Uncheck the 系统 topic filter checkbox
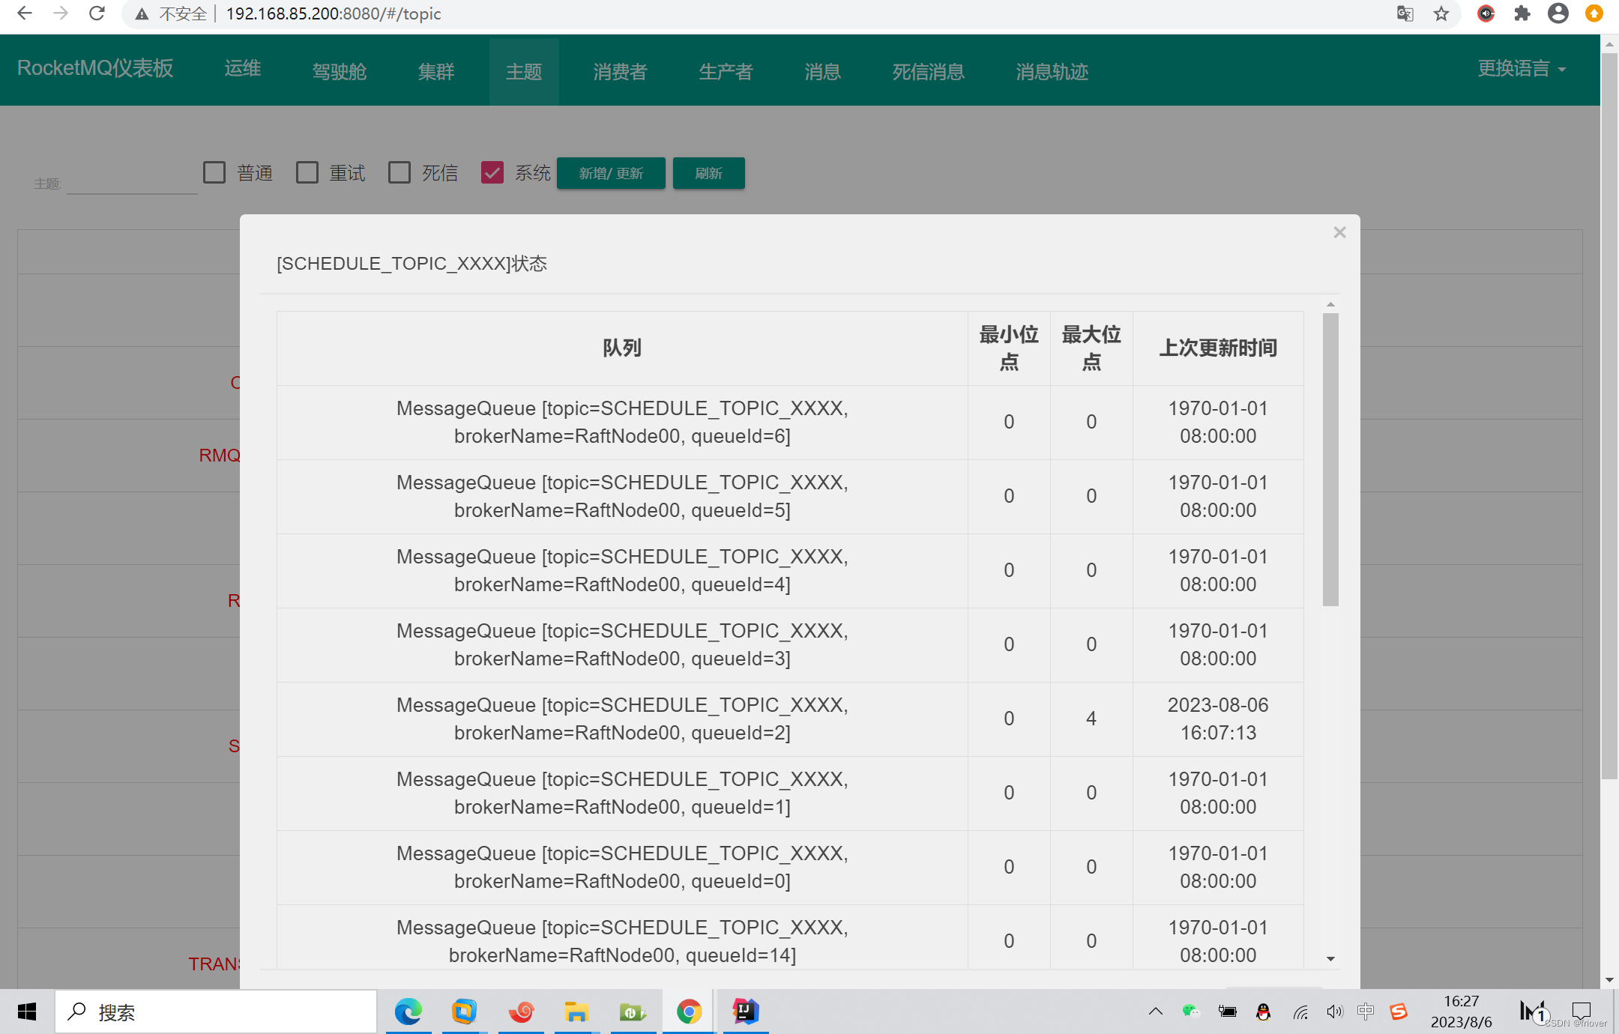The image size is (1619, 1034). (x=492, y=172)
